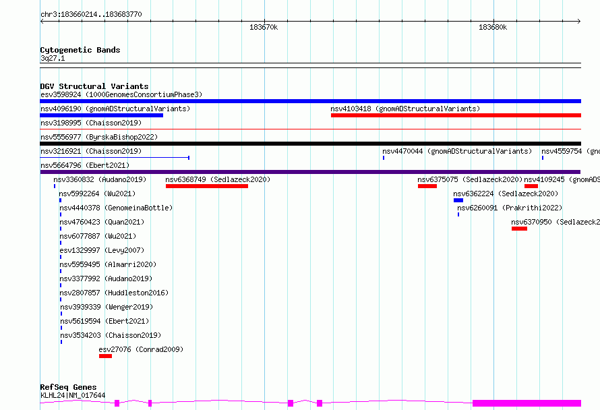Select the blue nsv6362224 variant bar
This screenshot has width=600, height=410.
[x=458, y=200]
